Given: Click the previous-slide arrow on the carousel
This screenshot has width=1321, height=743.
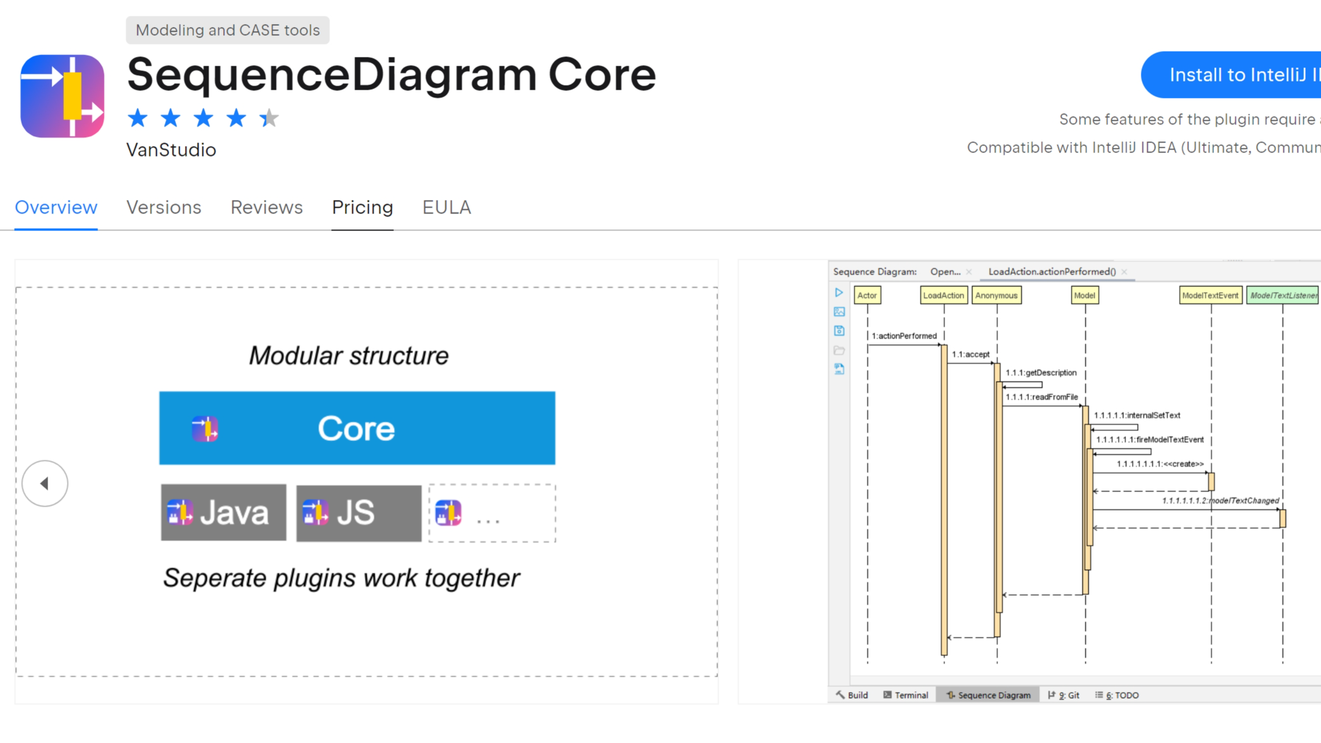Looking at the screenshot, I should [x=45, y=483].
